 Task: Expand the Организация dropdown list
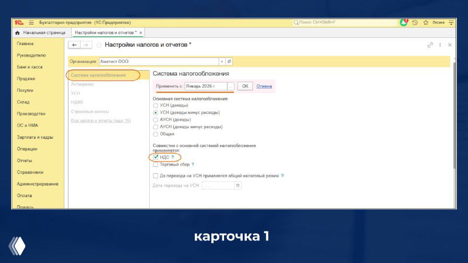[222, 61]
